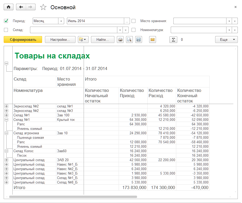The width and height of the screenshot is (242, 203).
Task: Expand the Центральный склад Склад №1_Б row
Action: [7, 178]
